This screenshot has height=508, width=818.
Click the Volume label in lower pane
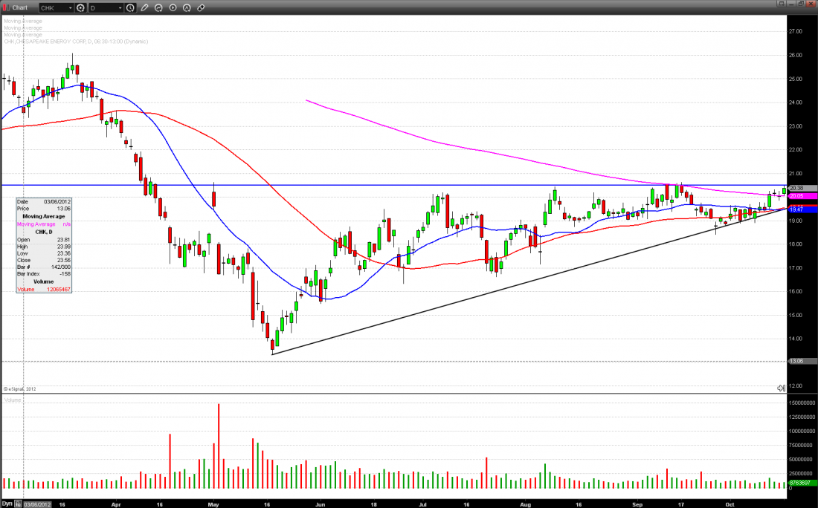[x=13, y=400]
